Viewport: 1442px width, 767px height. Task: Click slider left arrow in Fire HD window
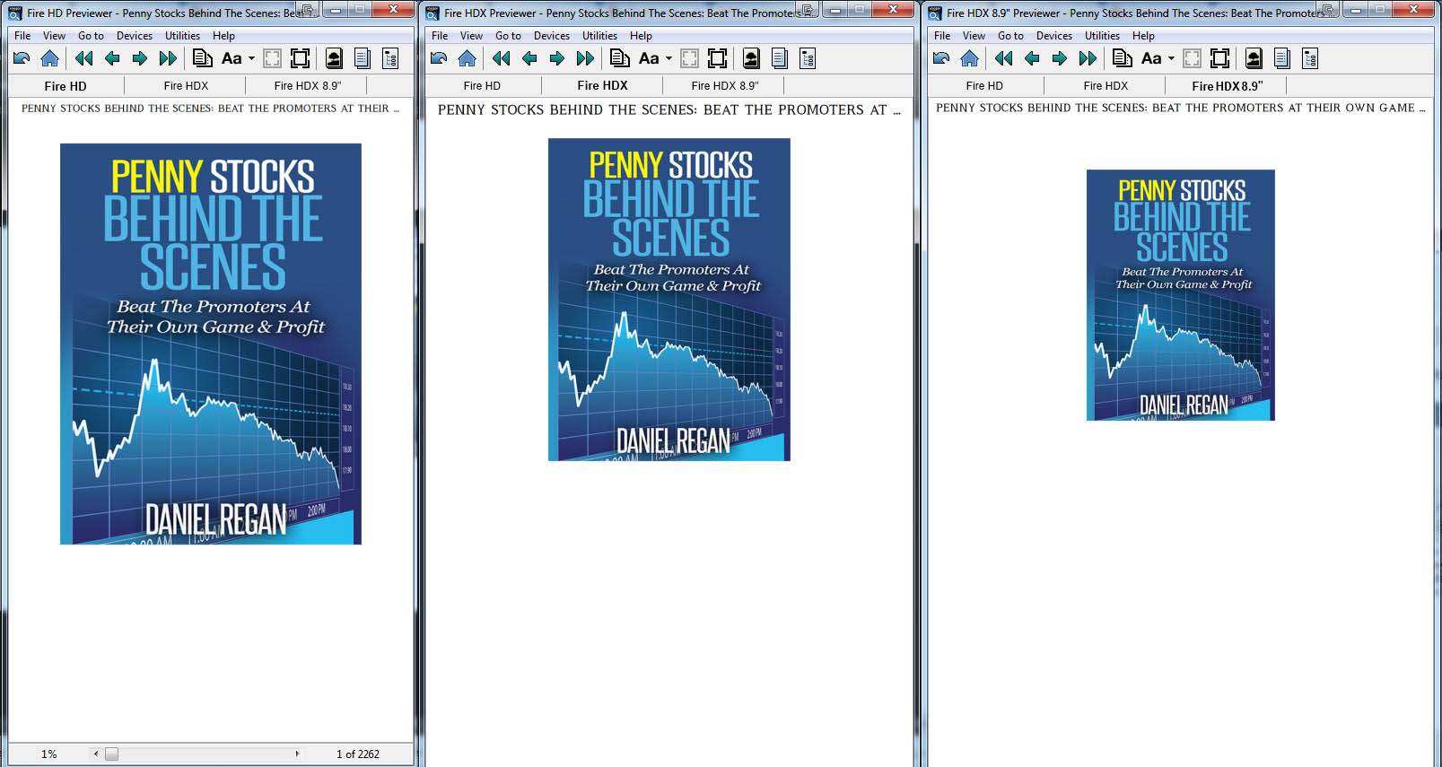point(96,754)
